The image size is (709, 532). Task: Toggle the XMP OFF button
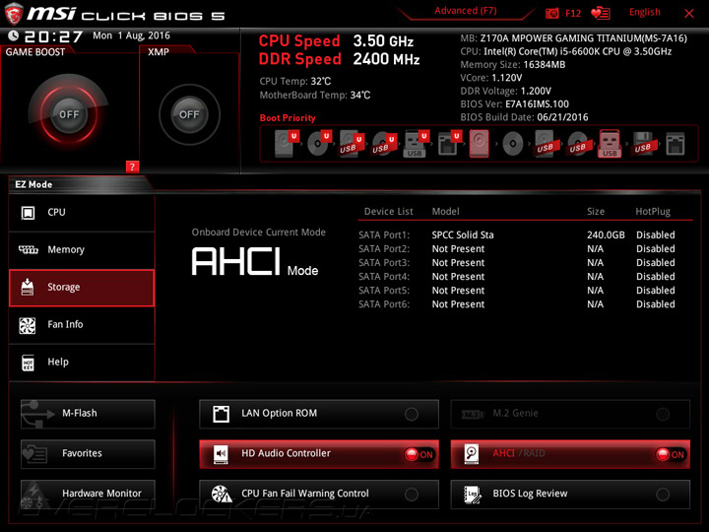(x=189, y=114)
